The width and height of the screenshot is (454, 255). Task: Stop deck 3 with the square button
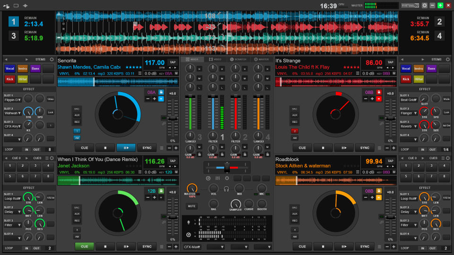click(x=105, y=246)
